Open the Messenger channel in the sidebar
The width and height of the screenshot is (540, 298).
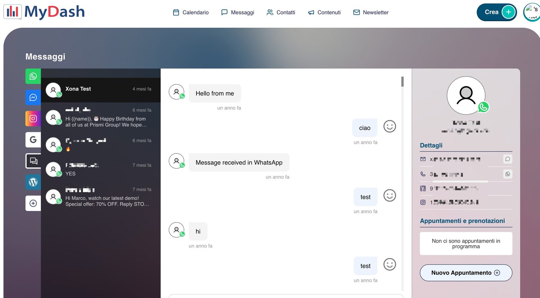[x=33, y=97]
